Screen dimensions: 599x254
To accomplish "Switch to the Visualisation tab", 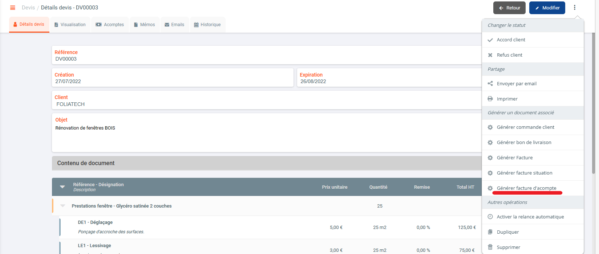I will [x=70, y=25].
